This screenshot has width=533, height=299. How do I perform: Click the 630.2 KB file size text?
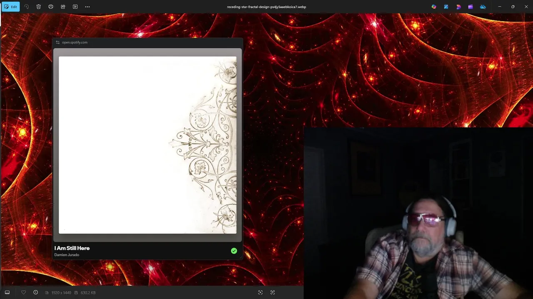(88, 293)
